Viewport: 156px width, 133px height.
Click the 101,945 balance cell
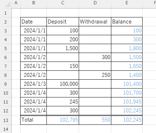click(127, 102)
